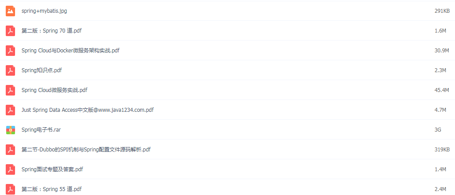Click the PDF icon for Spring Cloud微服务实战.pdf

click(11, 90)
